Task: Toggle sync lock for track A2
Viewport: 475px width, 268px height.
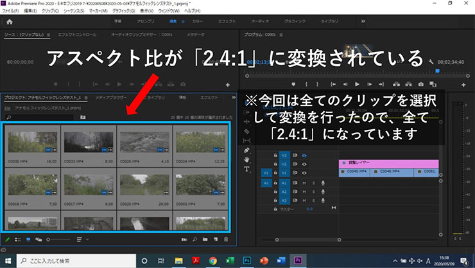Action: point(295,192)
